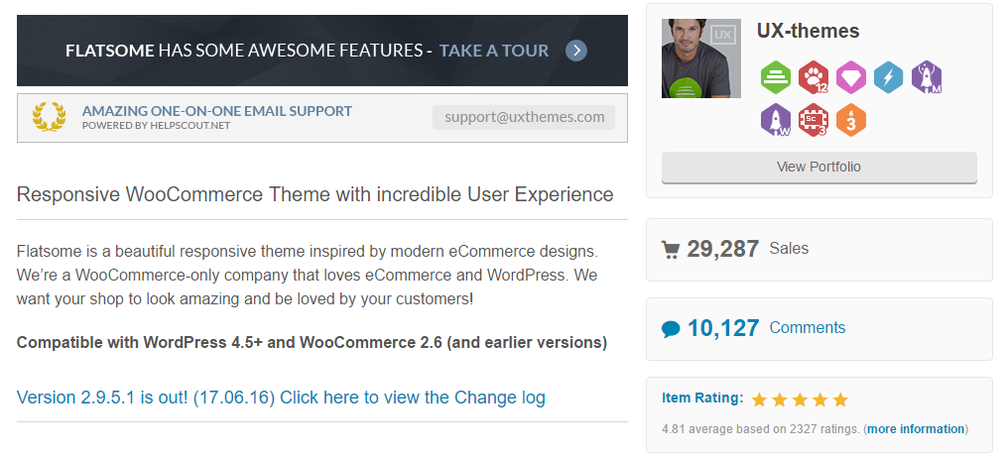Click the purple rocket badge marked W
Screen dimensions: 1005x458
tap(776, 120)
